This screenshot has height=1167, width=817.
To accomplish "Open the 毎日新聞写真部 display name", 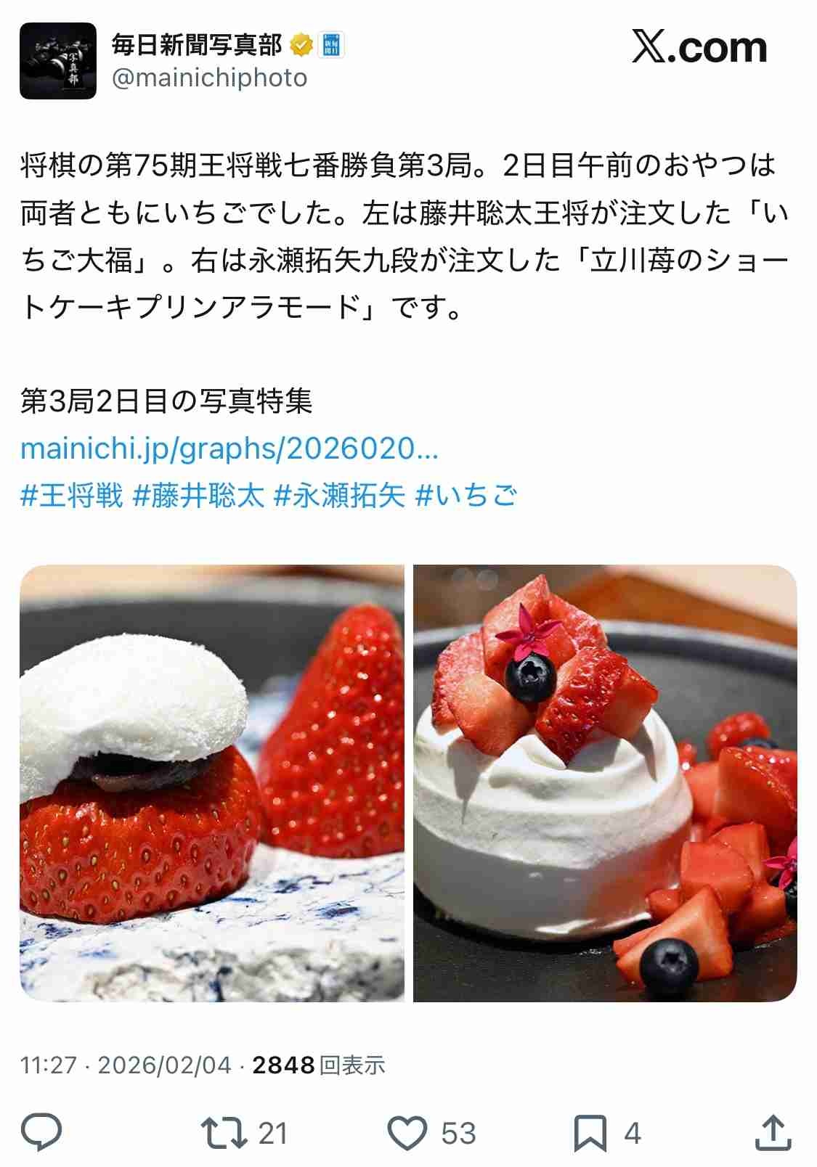I will 196,45.
